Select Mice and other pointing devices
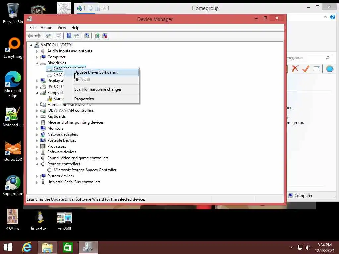339x254 pixels. click(x=75, y=122)
